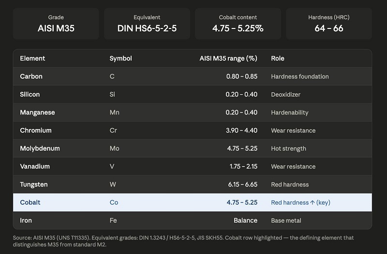Select the Molybdenum row
Screen dimensions: 387x254
pyautogui.click(x=193, y=148)
